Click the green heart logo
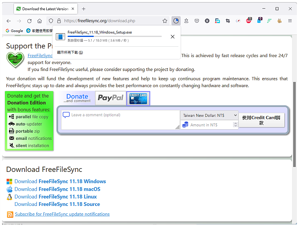This screenshot has width=301, height=226. coord(15,60)
